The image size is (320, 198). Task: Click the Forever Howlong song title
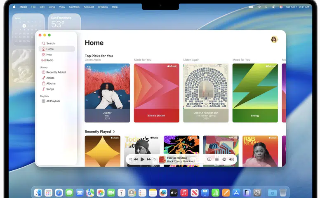point(177,158)
